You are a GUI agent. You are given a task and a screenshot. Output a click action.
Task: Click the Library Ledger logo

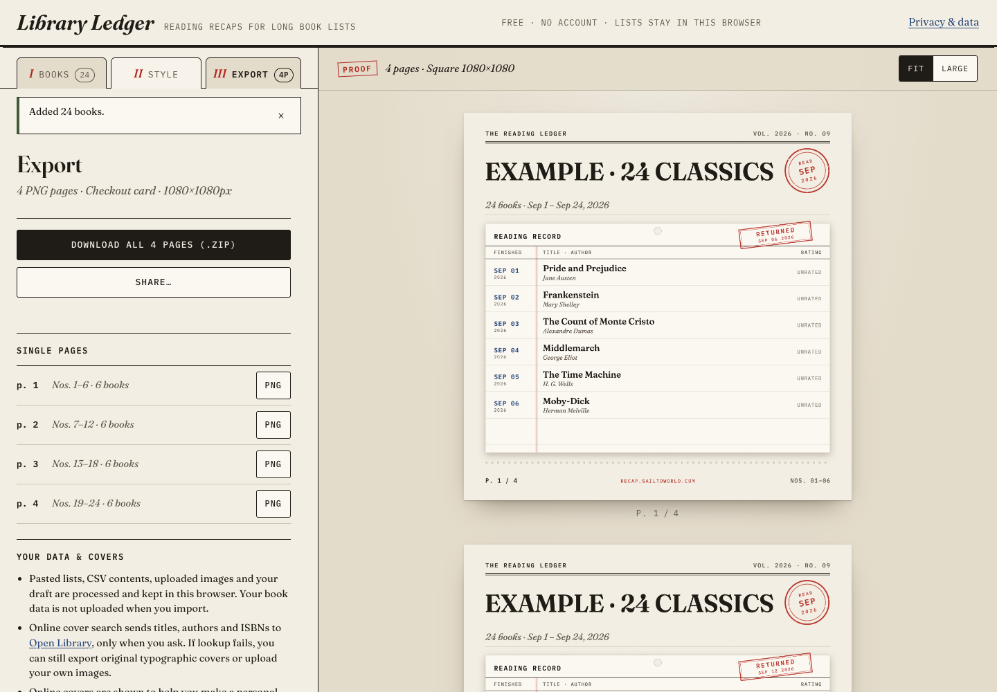[x=86, y=23]
